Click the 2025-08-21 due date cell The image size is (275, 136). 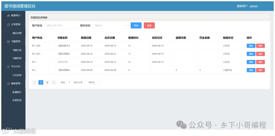(110, 54)
